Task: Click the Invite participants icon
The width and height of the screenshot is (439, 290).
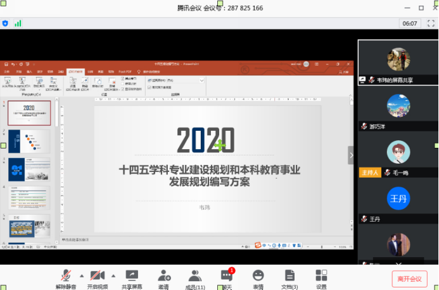Action: pyautogui.click(x=163, y=275)
